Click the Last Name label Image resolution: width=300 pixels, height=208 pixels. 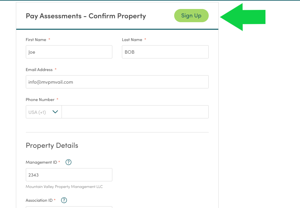132,40
